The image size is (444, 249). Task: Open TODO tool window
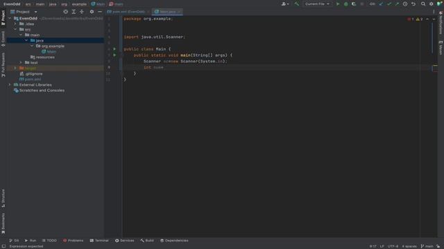tap(49, 241)
